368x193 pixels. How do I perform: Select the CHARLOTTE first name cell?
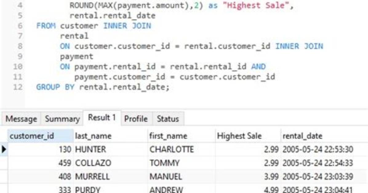[x=182, y=149]
